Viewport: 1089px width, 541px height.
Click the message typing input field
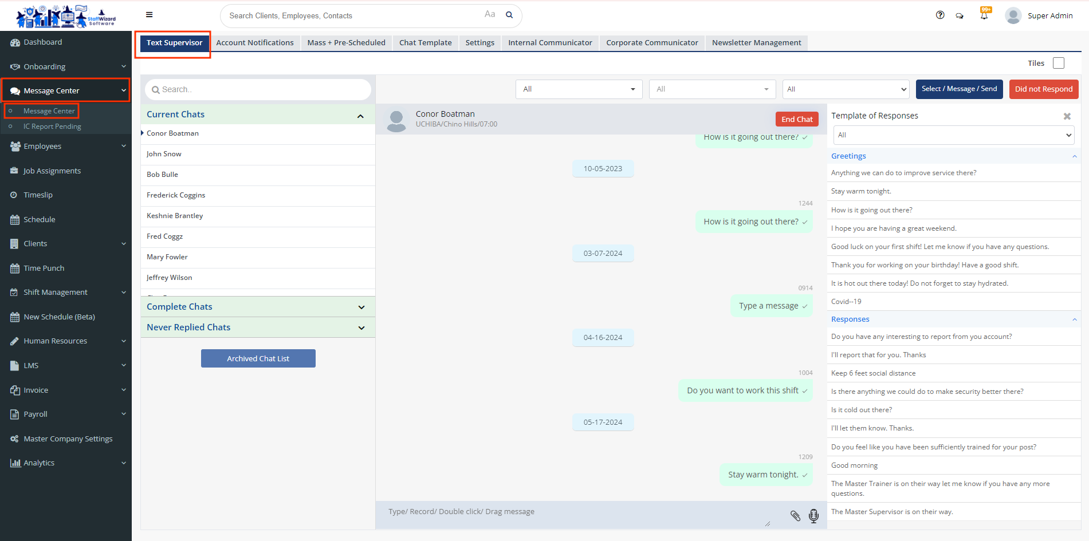573,512
